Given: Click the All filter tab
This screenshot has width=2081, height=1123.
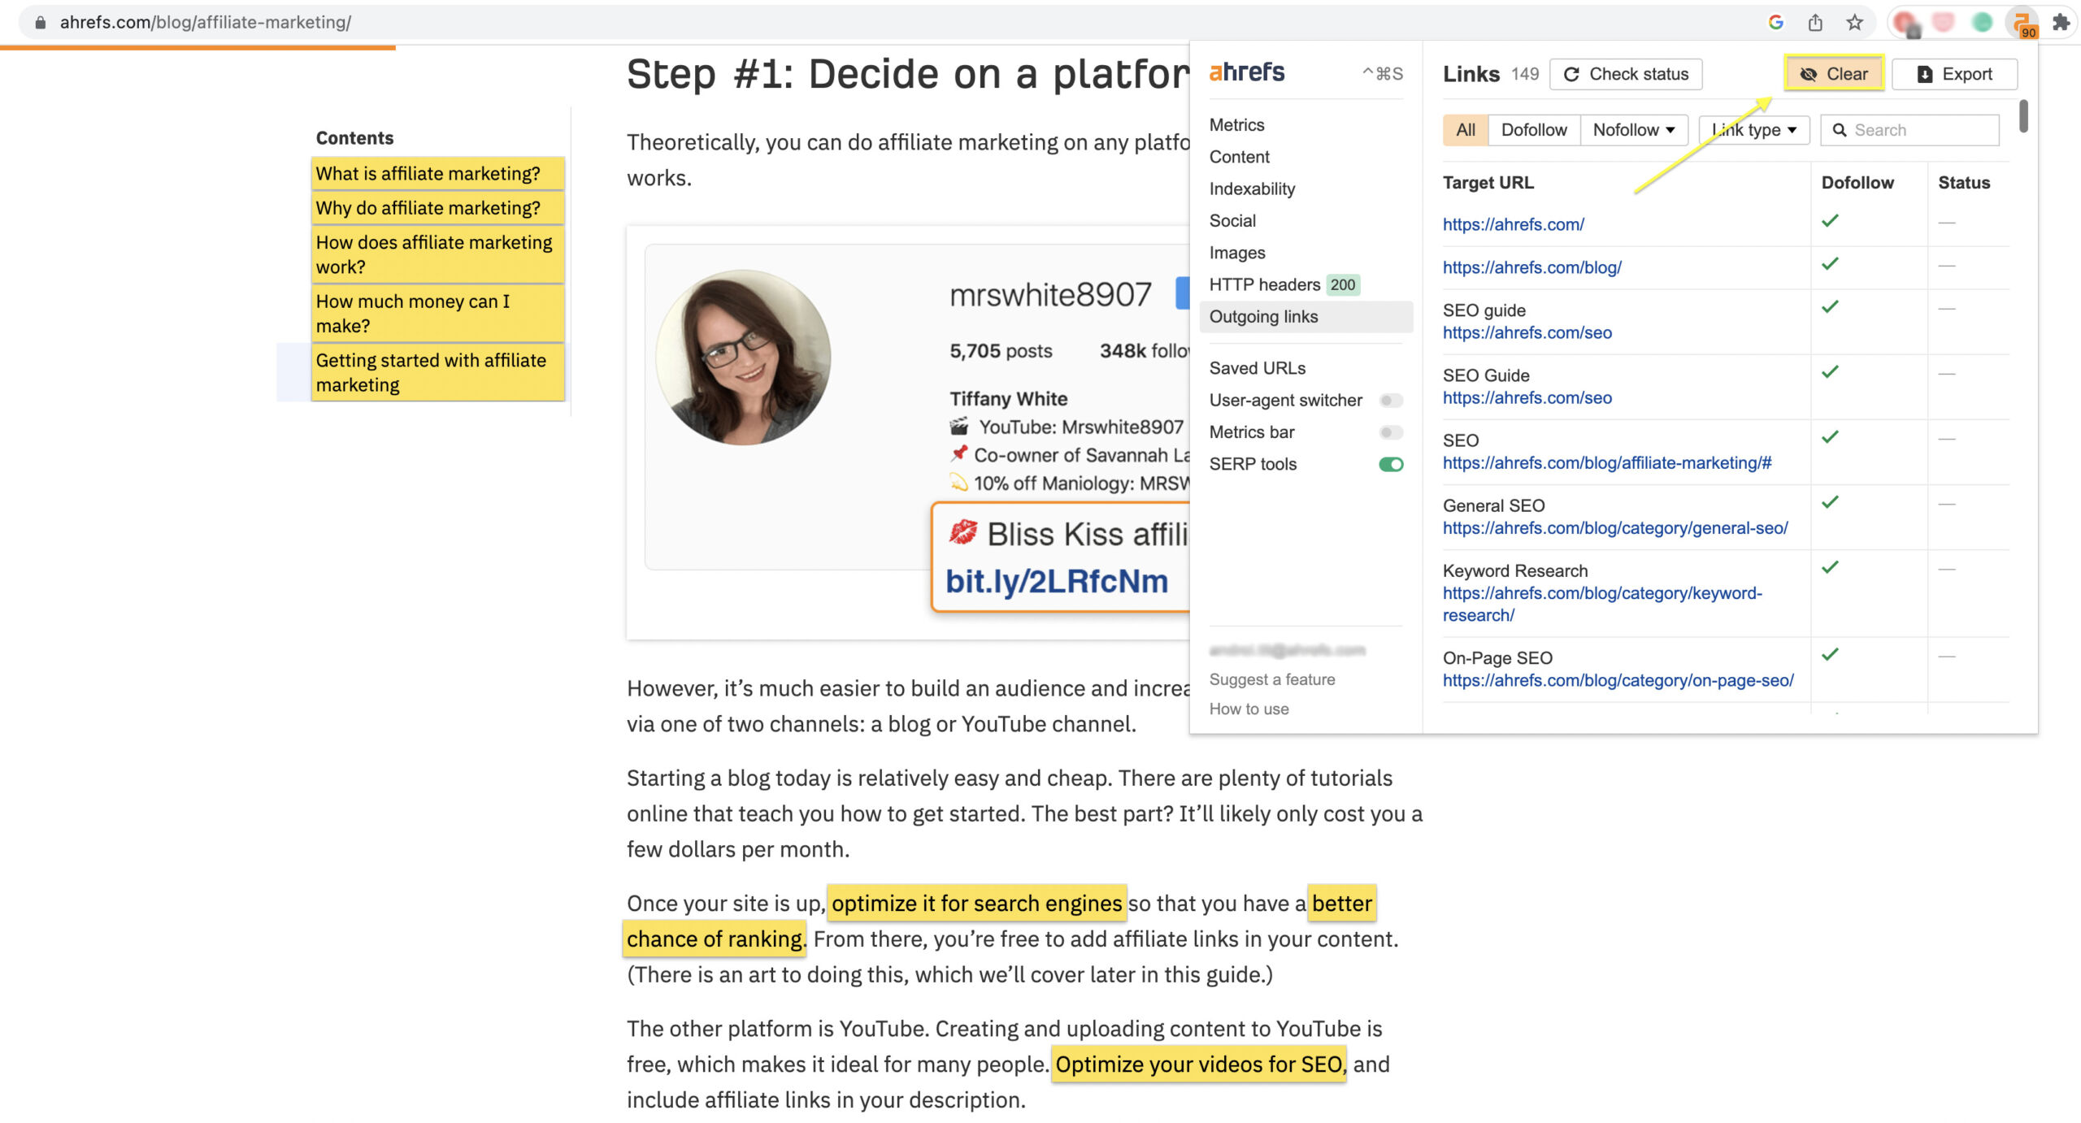Looking at the screenshot, I should (x=1464, y=130).
